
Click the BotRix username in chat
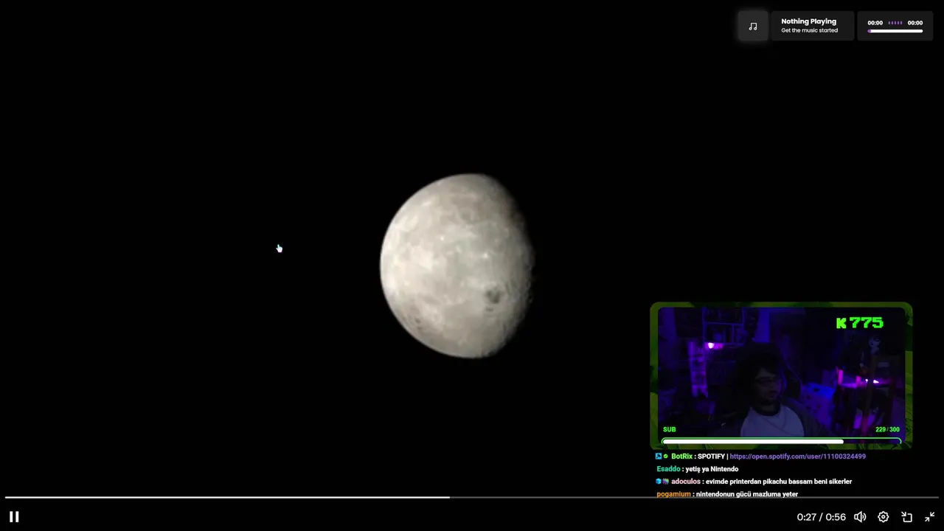(x=681, y=457)
